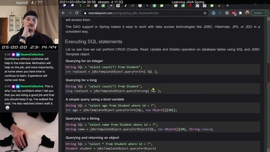Open the Chrome profile avatar

(247, 13)
